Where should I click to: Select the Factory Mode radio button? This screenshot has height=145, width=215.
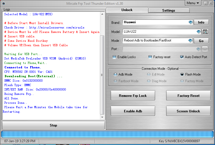[182, 81]
